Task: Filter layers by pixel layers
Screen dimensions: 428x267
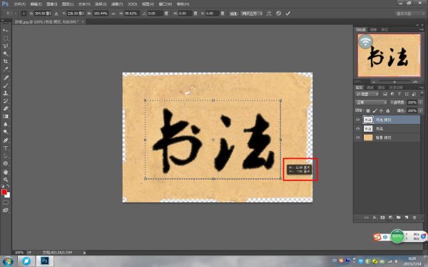Action: click(385, 94)
